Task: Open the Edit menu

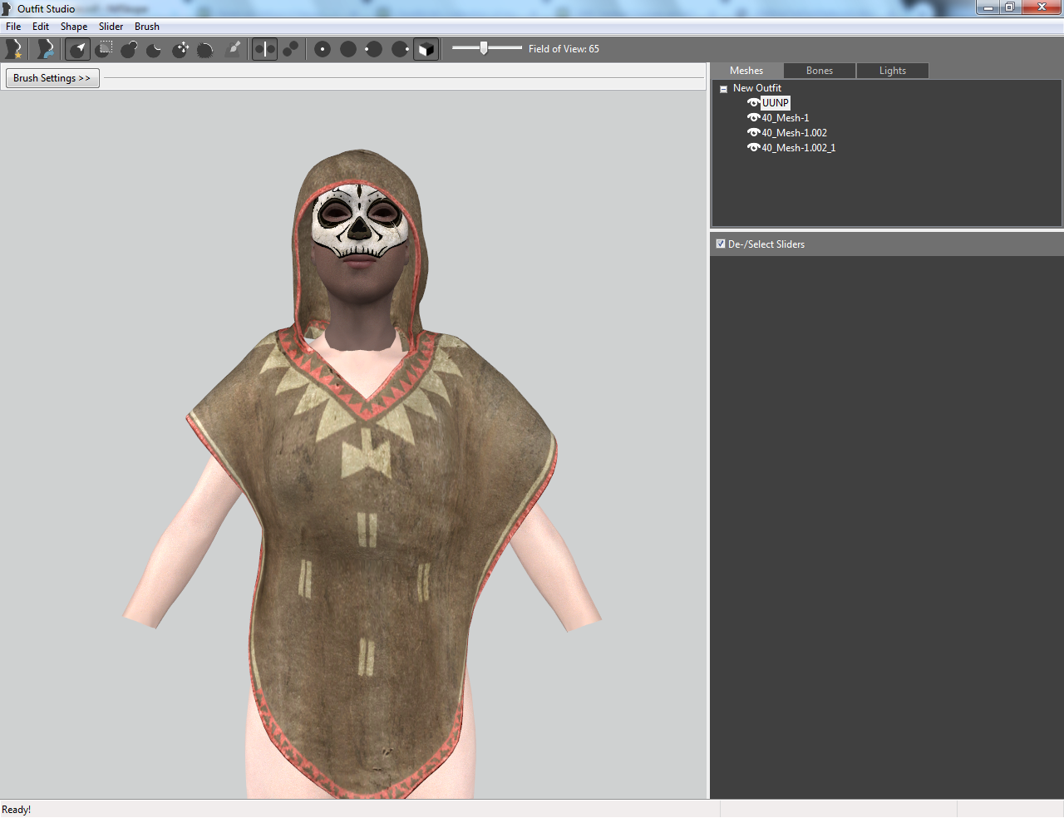Action: tap(41, 27)
